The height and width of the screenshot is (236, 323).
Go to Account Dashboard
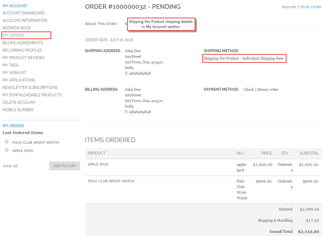click(23, 13)
